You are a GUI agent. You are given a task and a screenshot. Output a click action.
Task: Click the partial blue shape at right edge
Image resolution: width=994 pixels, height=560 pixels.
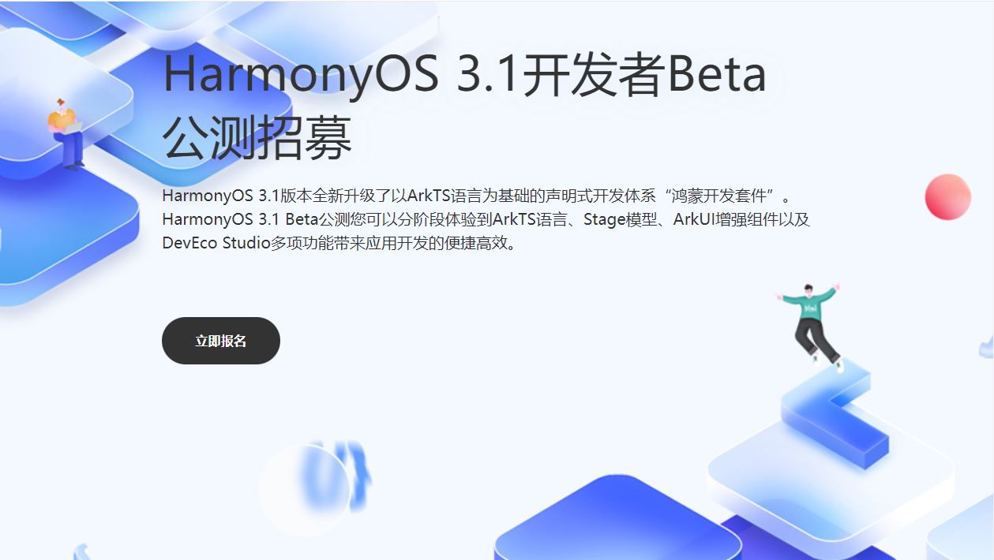click(987, 345)
